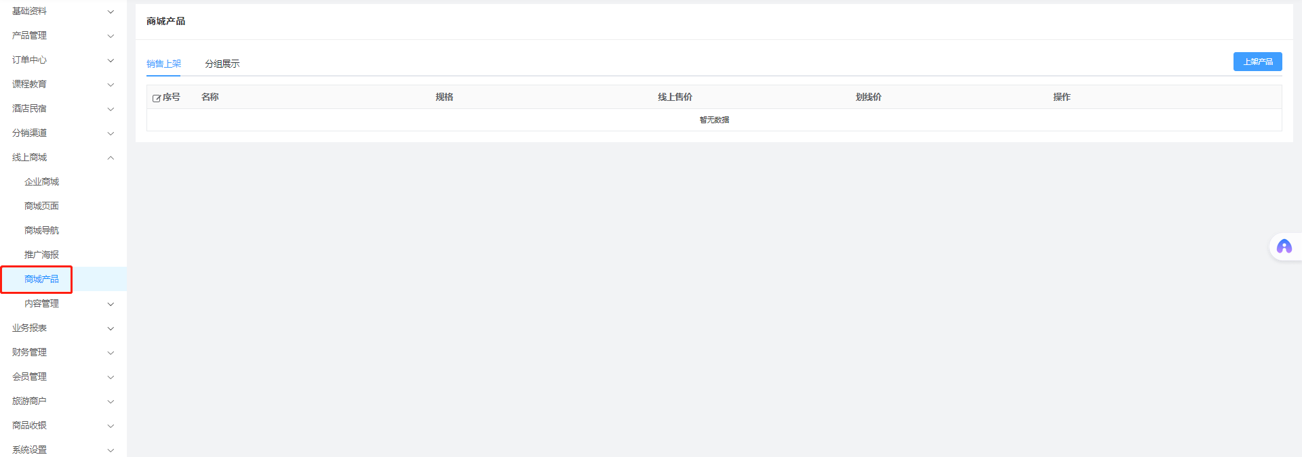Click the floating assistant icon on right edge

point(1284,246)
